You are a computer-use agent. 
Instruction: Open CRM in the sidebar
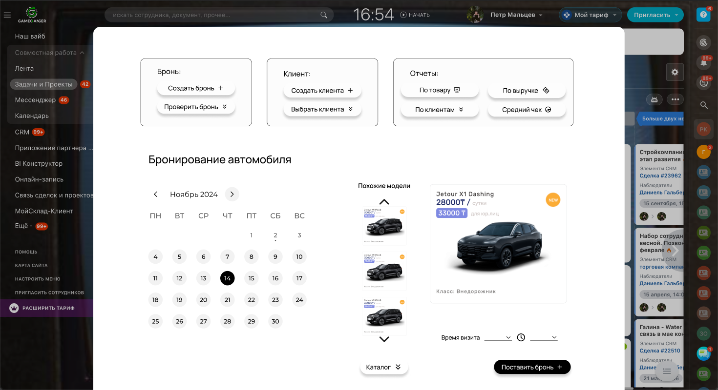point(22,132)
